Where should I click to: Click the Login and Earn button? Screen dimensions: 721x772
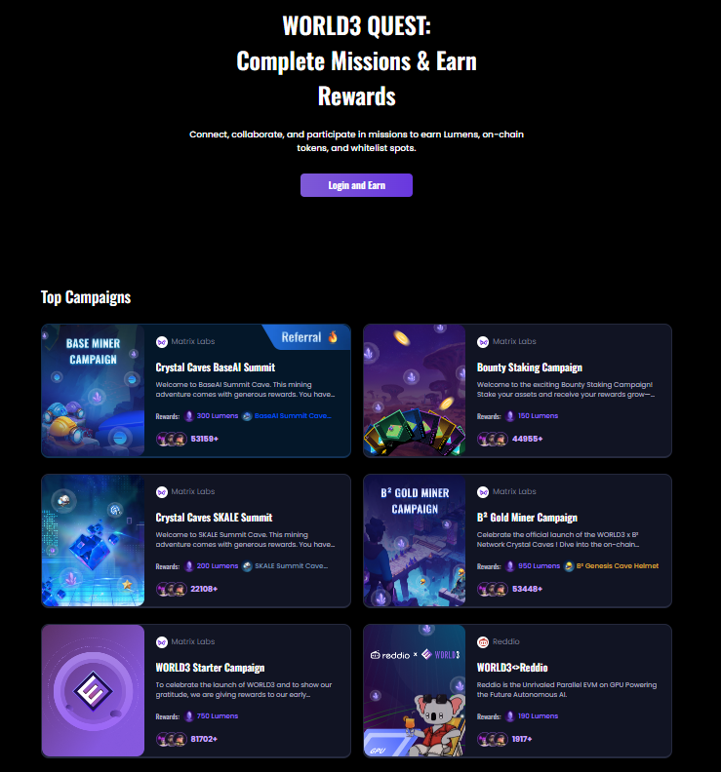click(x=356, y=185)
